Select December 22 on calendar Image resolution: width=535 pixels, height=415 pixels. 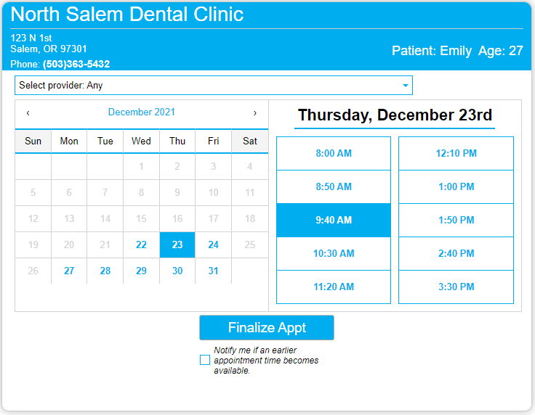click(x=141, y=245)
